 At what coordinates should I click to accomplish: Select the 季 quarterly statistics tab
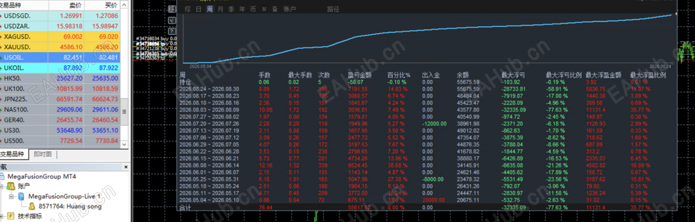(231, 9)
